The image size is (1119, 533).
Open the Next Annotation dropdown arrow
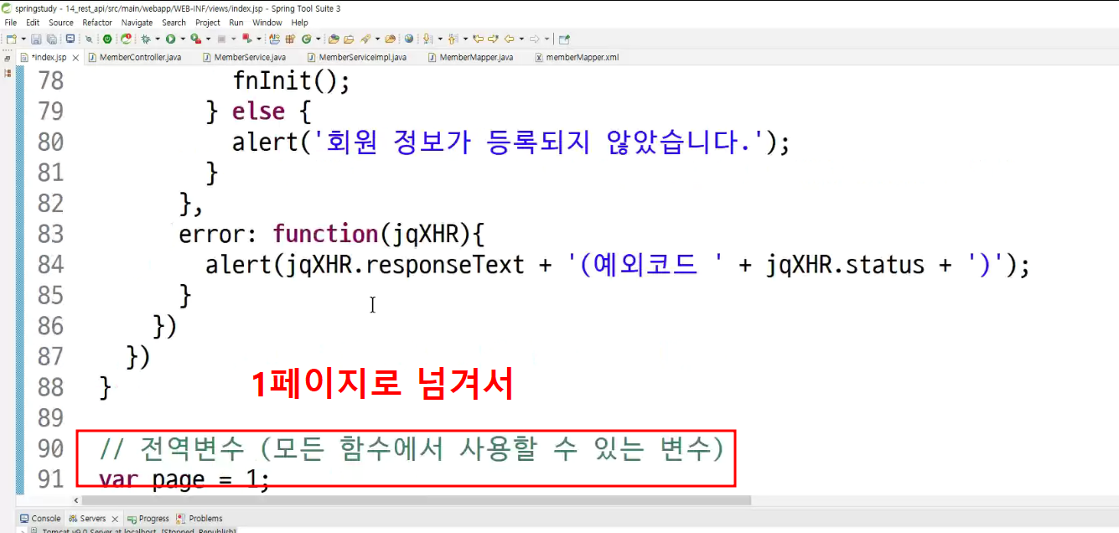439,39
